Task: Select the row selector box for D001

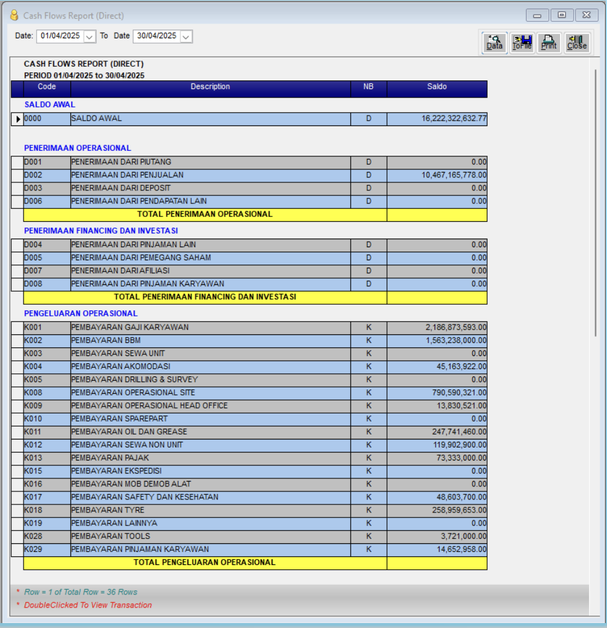Action: 17,162
